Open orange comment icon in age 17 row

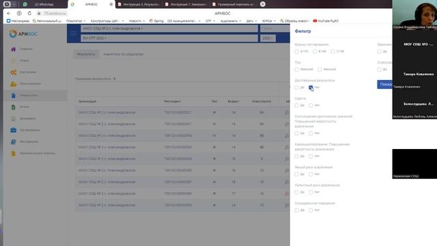click(287, 193)
